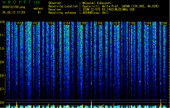
Task: Click the 'Receiver' field label
Action: click(55, 9)
